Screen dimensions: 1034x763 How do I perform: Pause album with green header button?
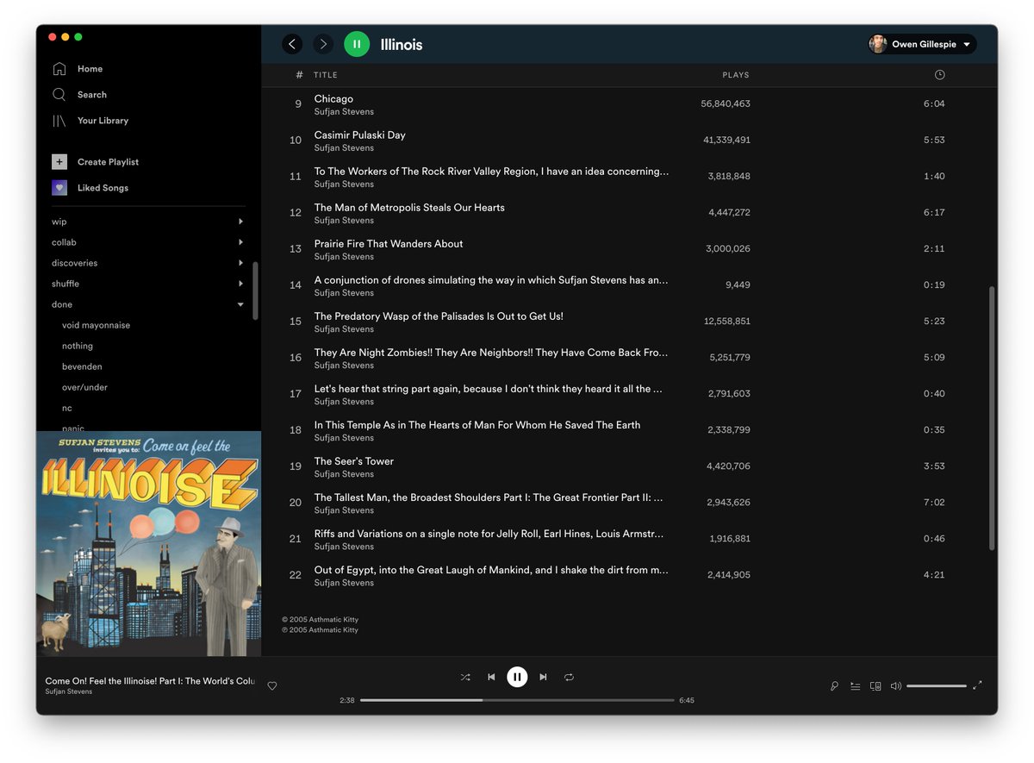click(357, 44)
